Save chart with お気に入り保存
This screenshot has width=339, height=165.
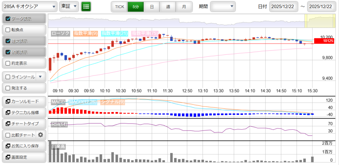point(24,146)
